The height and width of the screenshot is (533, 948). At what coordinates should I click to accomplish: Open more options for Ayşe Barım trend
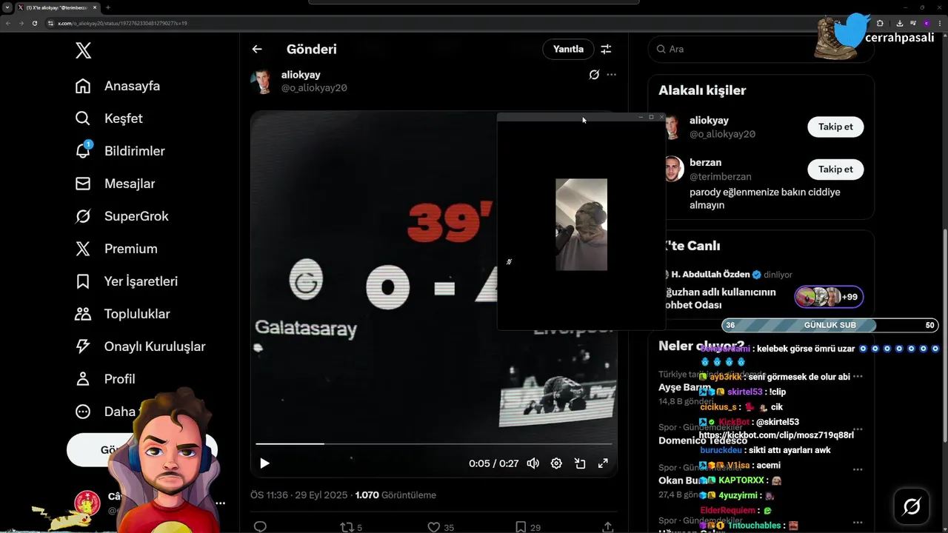(857, 376)
